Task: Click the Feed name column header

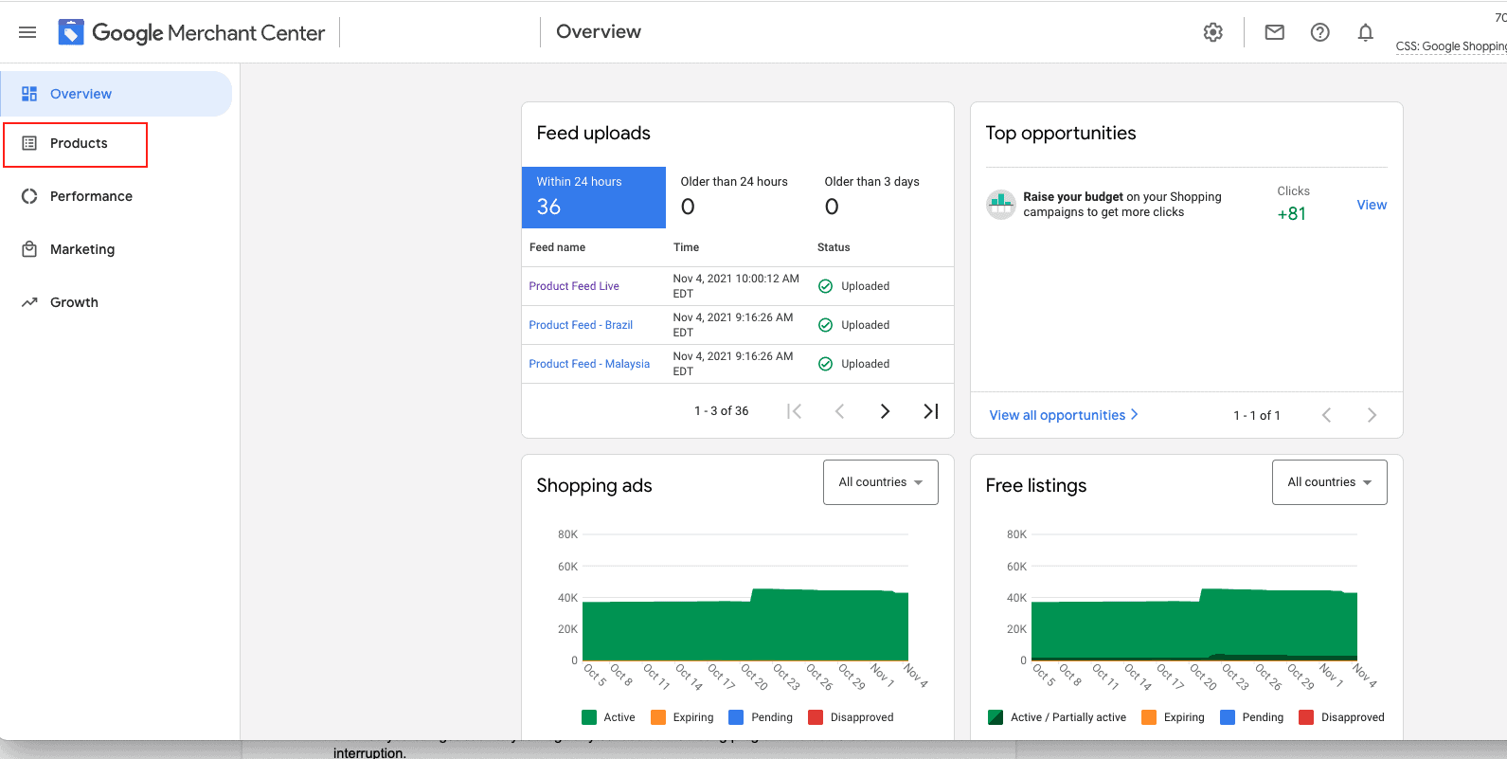Action: coord(557,247)
